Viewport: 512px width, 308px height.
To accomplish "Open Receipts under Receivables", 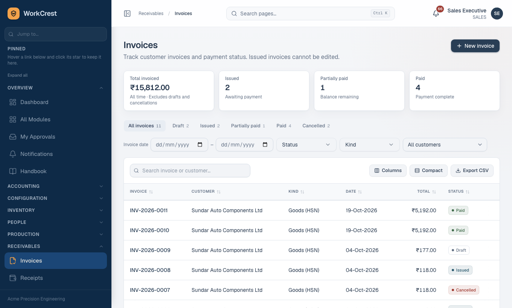I will [x=56, y=278].
